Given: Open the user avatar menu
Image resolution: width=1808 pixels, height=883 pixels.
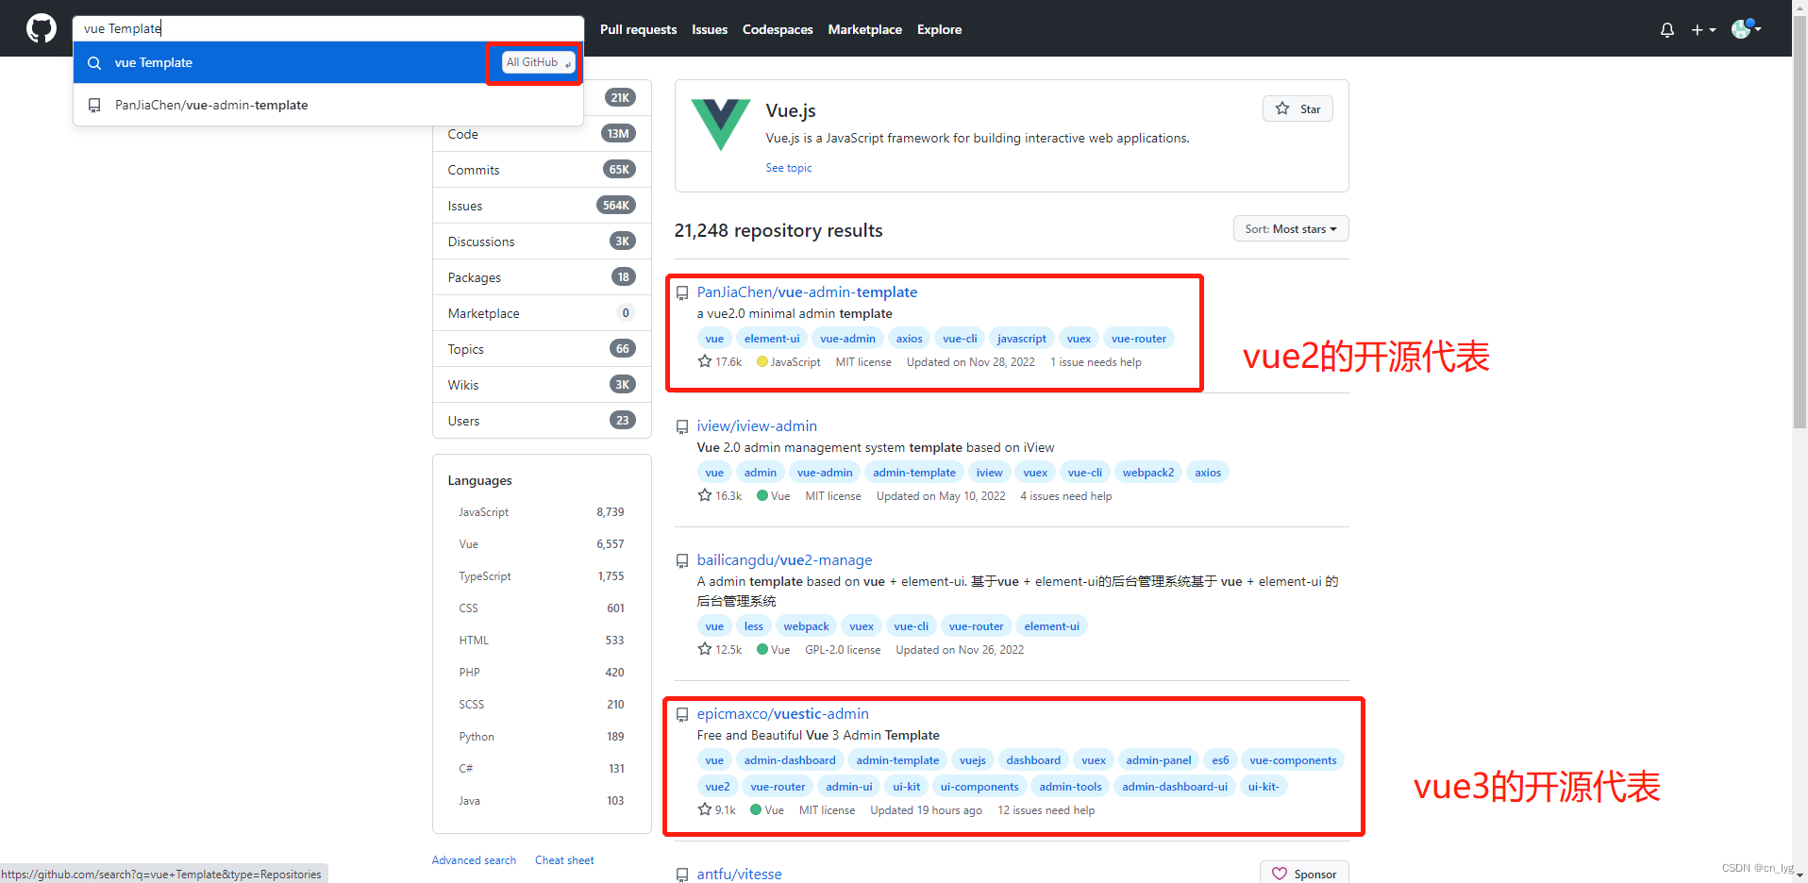Looking at the screenshot, I should pyautogui.click(x=1746, y=28).
